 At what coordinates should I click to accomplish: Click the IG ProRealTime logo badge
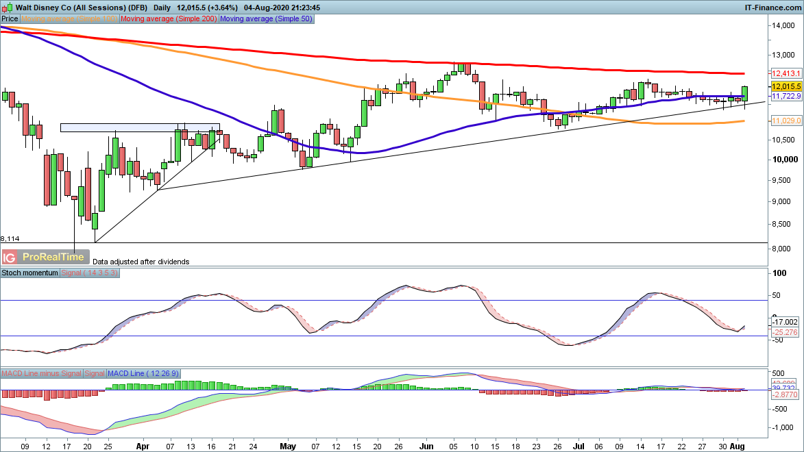point(45,257)
